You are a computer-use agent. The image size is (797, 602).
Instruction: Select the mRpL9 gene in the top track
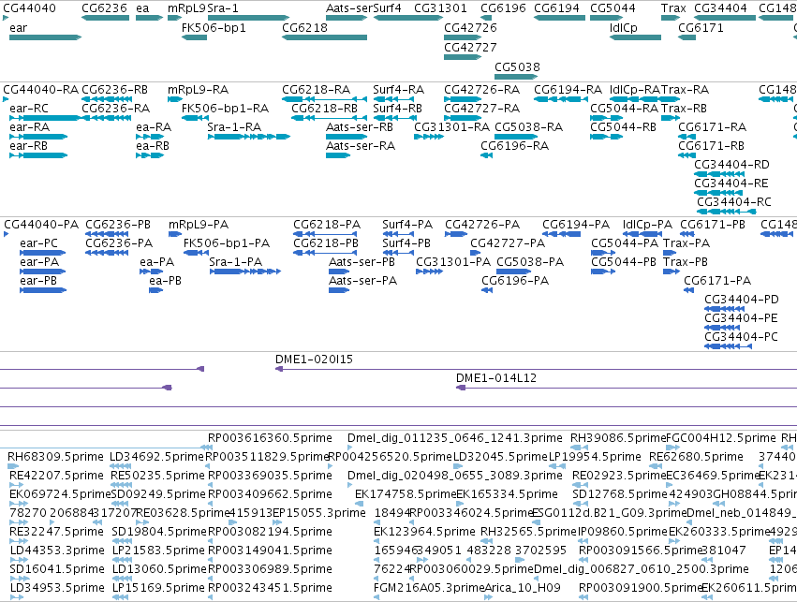pyautogui.click(x=174, y=18)
